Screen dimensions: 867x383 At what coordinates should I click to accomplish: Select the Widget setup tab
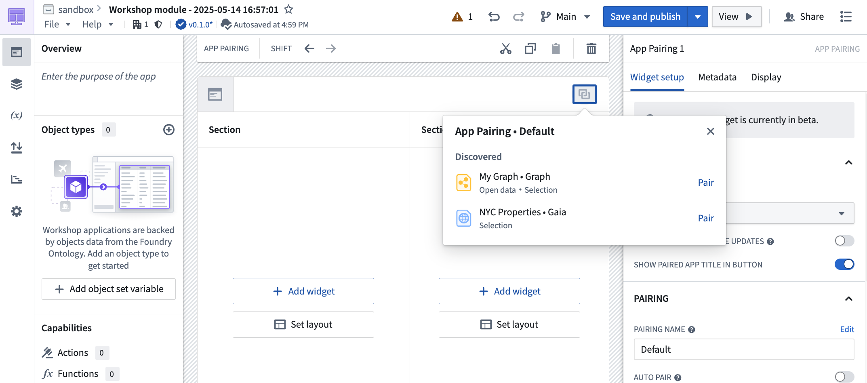point(657,77)
